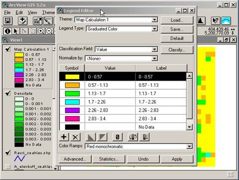
Task: Select the Identify tool icon
Action: pyautogui.click(x=7, y=31)
